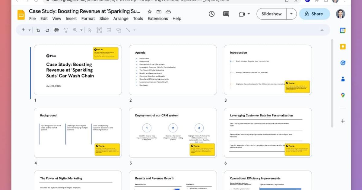This screenshot has height=190, width=362.
Task: Select the Shape tool
Action: click(x=118, y=30)
